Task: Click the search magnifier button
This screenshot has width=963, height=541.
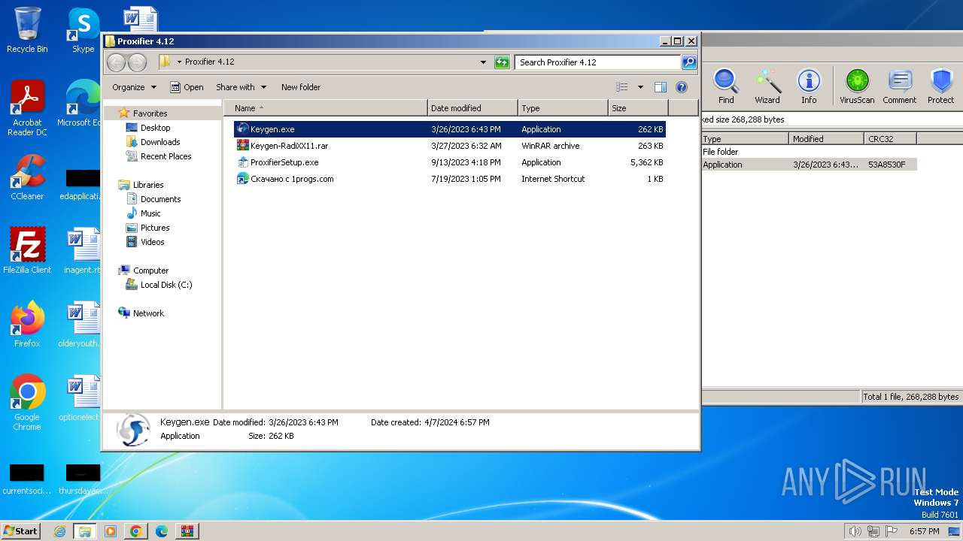Action: coord(688,62)
